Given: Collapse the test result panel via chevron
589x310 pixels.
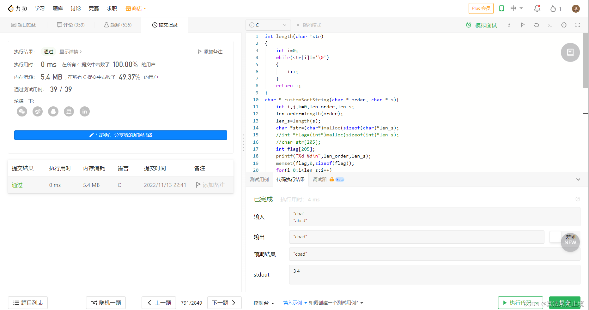Looking at the screenshot, I should coord(578,179).
